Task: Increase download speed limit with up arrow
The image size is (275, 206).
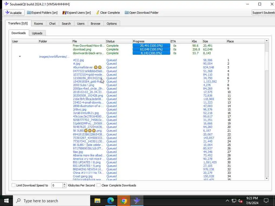Action: [x=64, y=184]
